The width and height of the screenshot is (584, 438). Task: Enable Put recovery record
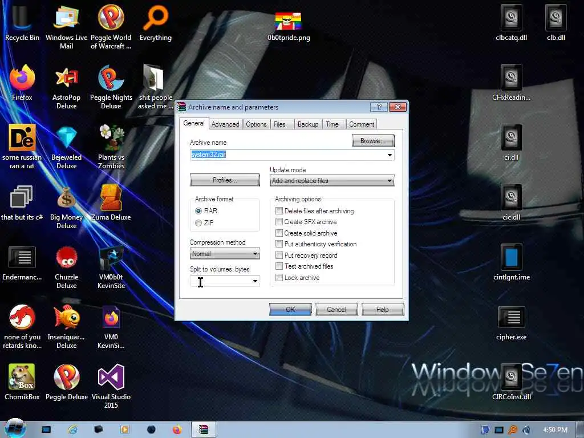[279, 255]
